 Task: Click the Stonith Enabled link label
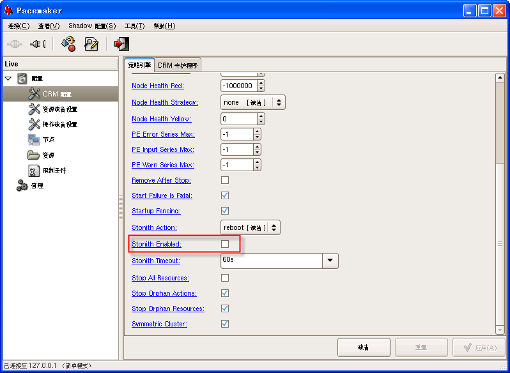tap(157, 244)
